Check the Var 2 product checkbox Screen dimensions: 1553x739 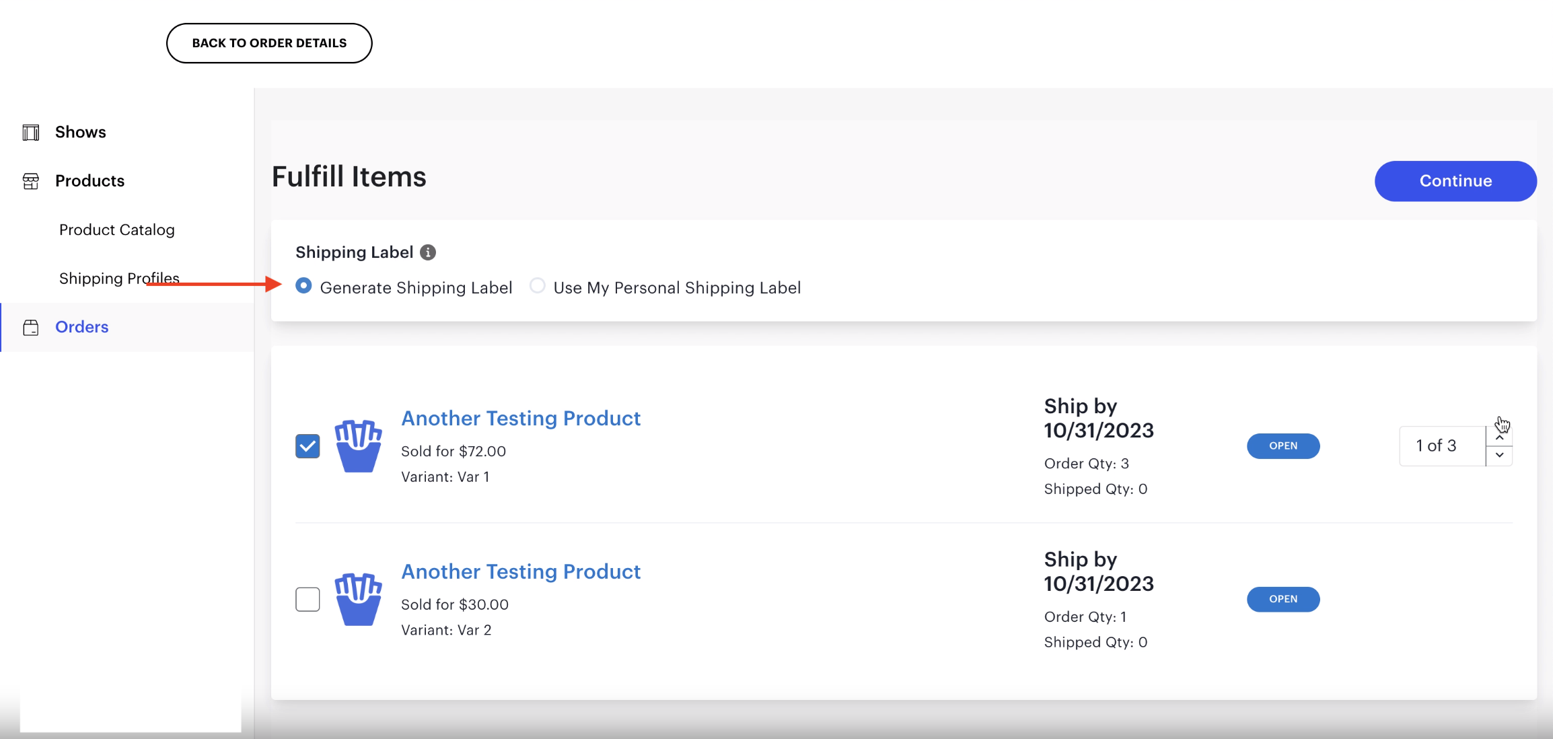(307, 599)
